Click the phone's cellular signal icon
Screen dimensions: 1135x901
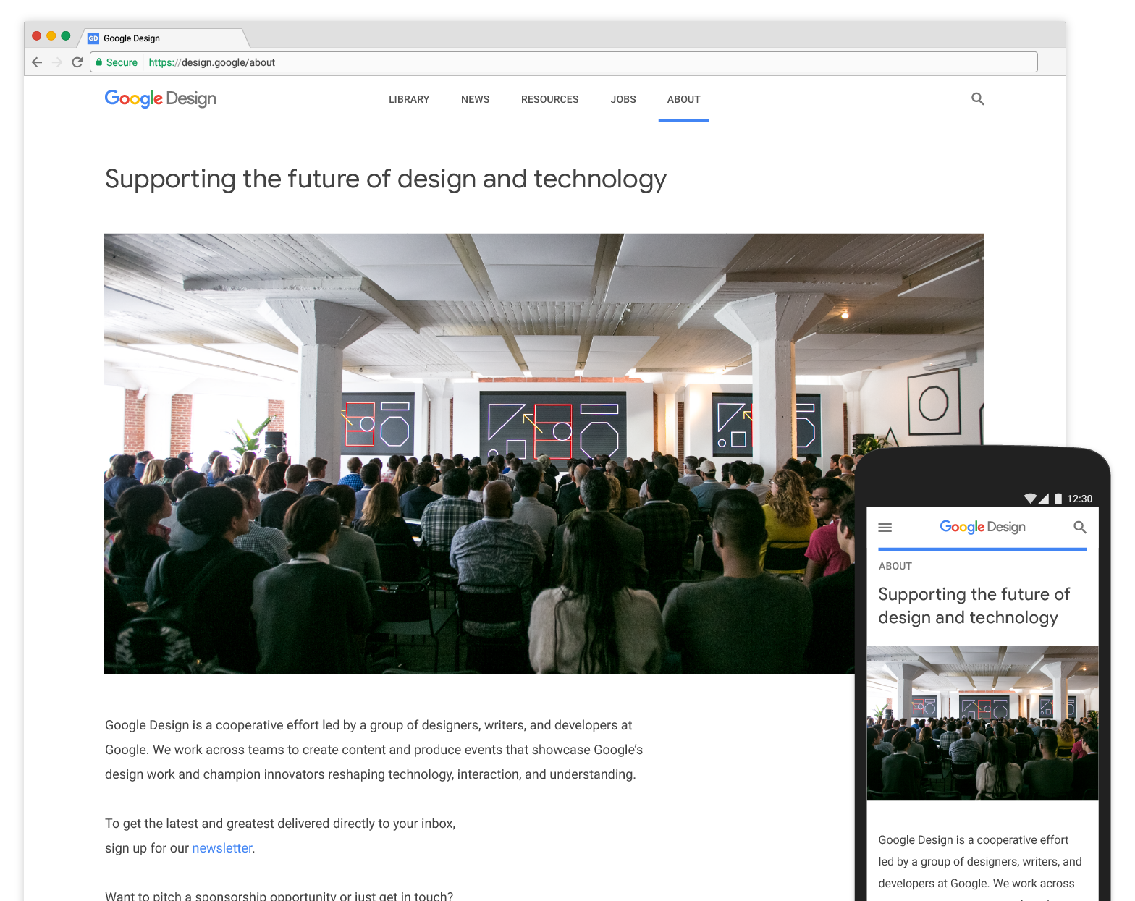1044,499
